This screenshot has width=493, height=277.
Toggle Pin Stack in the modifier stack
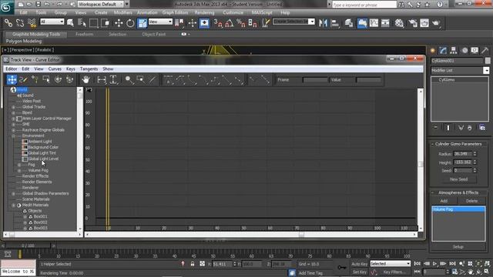tap(436, 128)
